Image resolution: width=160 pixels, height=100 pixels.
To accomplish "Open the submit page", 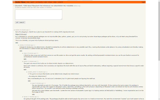I will 60,2.
